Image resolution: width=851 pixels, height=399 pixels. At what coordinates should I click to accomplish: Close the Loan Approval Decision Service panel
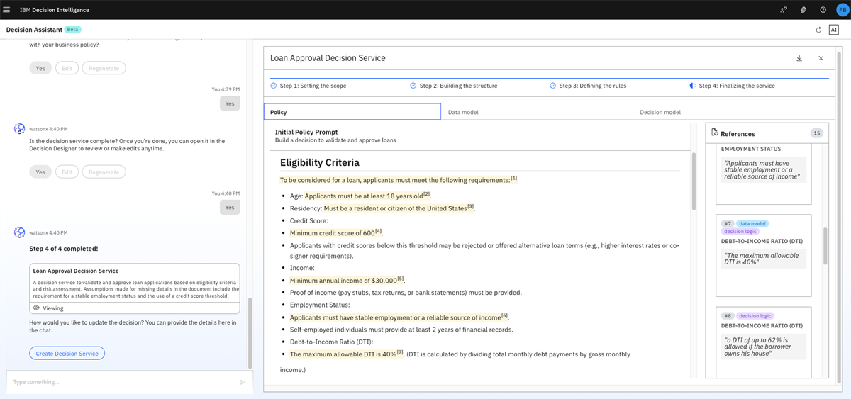point(821,58)
